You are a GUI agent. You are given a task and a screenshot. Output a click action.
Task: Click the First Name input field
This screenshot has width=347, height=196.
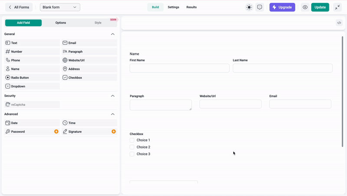tap(180, 68)
